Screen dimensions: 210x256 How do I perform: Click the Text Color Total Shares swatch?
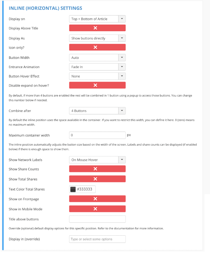(73, 189)
